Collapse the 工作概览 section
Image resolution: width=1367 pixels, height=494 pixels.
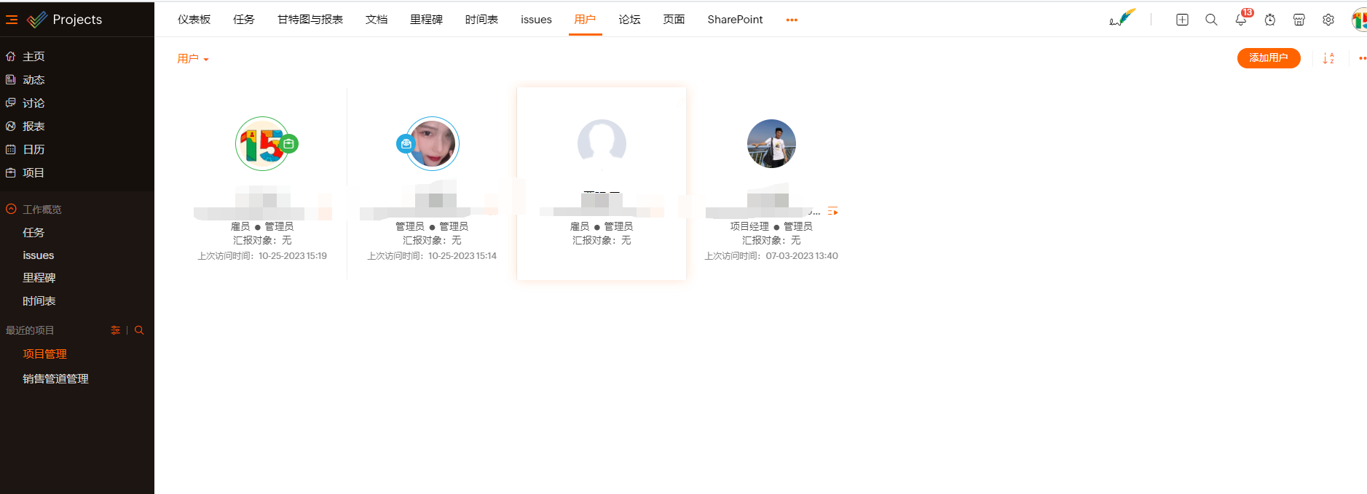coord(11,209)
